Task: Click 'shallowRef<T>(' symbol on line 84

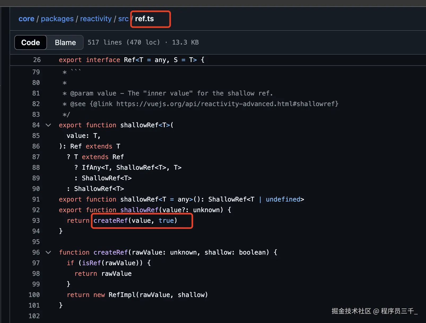Action: point(147,125)
